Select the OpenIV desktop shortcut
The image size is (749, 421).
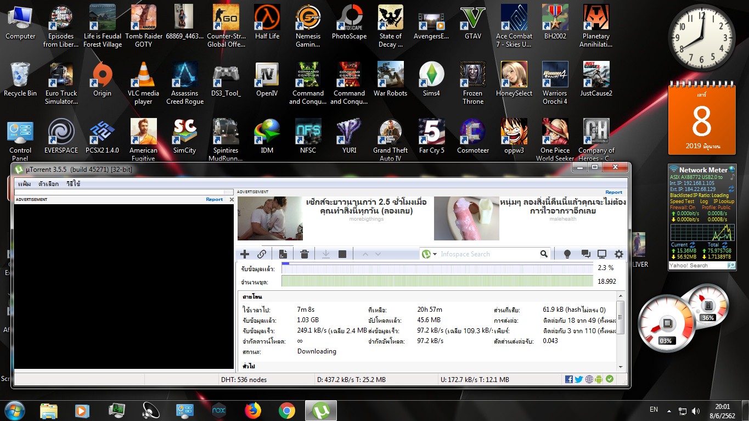[267, 79]
